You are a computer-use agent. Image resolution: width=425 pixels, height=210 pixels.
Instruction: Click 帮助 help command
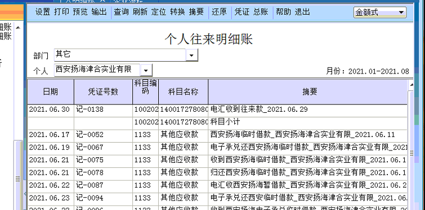pos(284,12)
